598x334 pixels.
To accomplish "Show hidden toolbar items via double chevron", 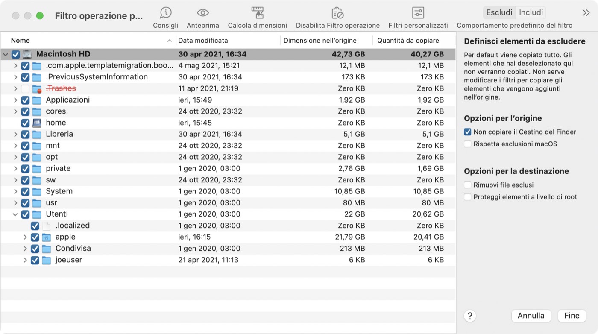I will click(586, 13).
